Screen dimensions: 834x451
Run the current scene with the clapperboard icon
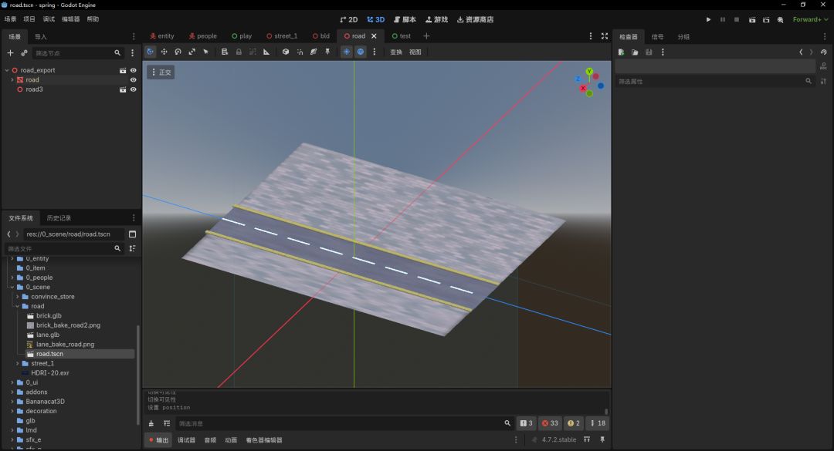(x=752, y=19)
